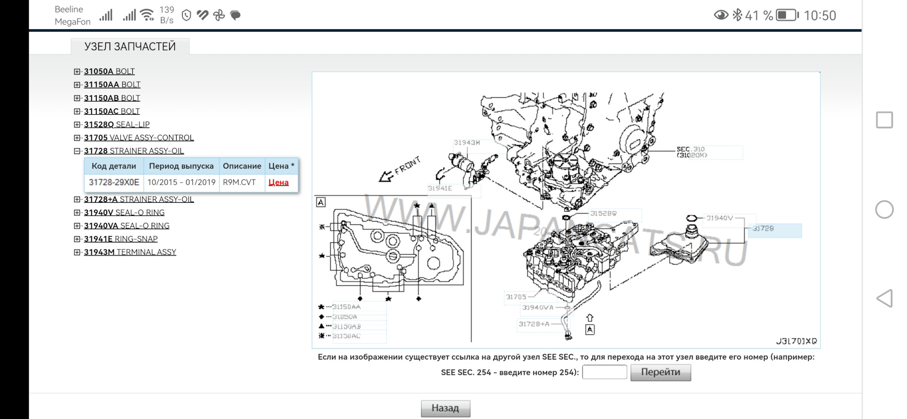Screen dimensions: 907x419
Task: Expand the 31150AC BOLT tree node
Action: (x=77, y=111)
